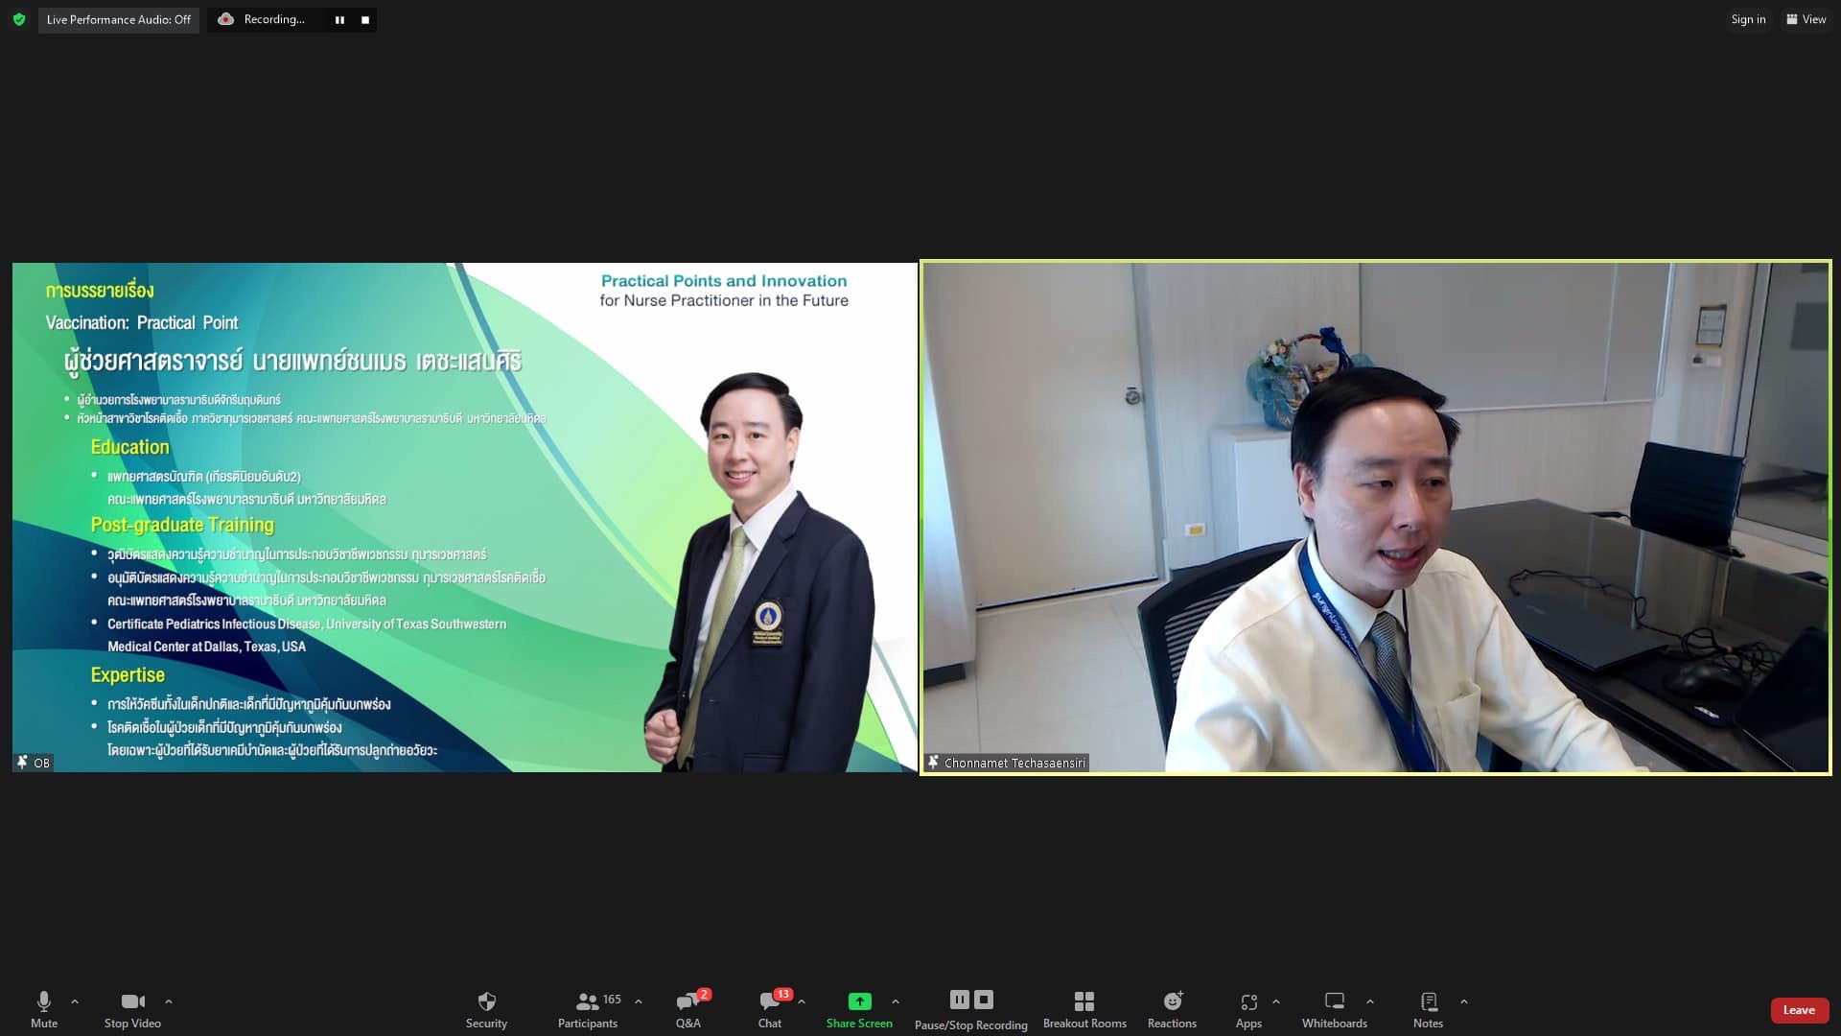Pause recording from the top recording indicator
The width and height of the screenshot is (1841, 1036).
coord(339,20)
